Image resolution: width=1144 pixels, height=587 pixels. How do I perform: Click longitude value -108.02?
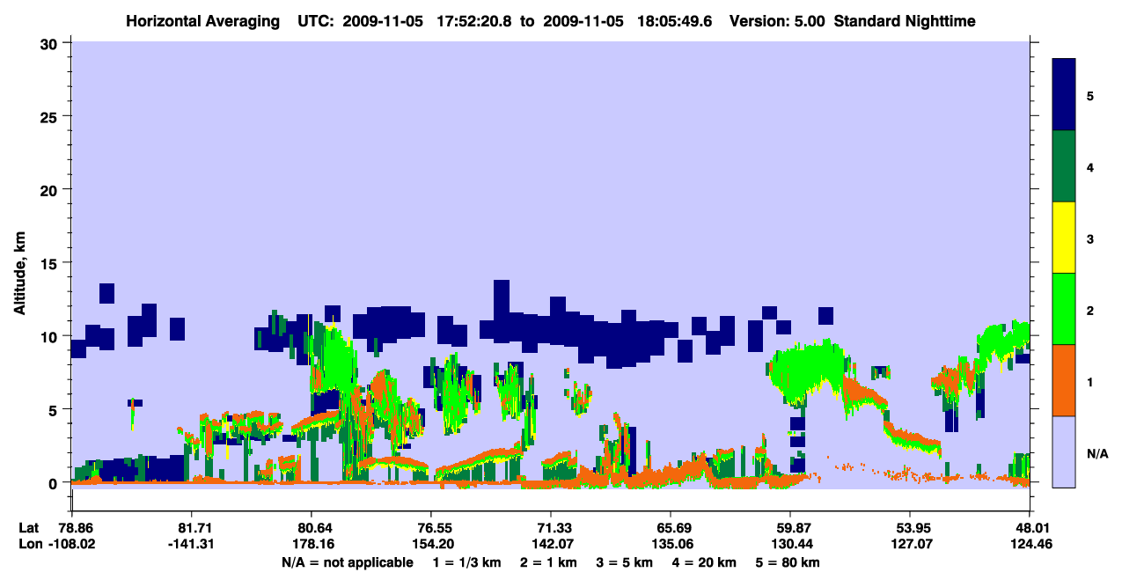(x=71, y=544)
